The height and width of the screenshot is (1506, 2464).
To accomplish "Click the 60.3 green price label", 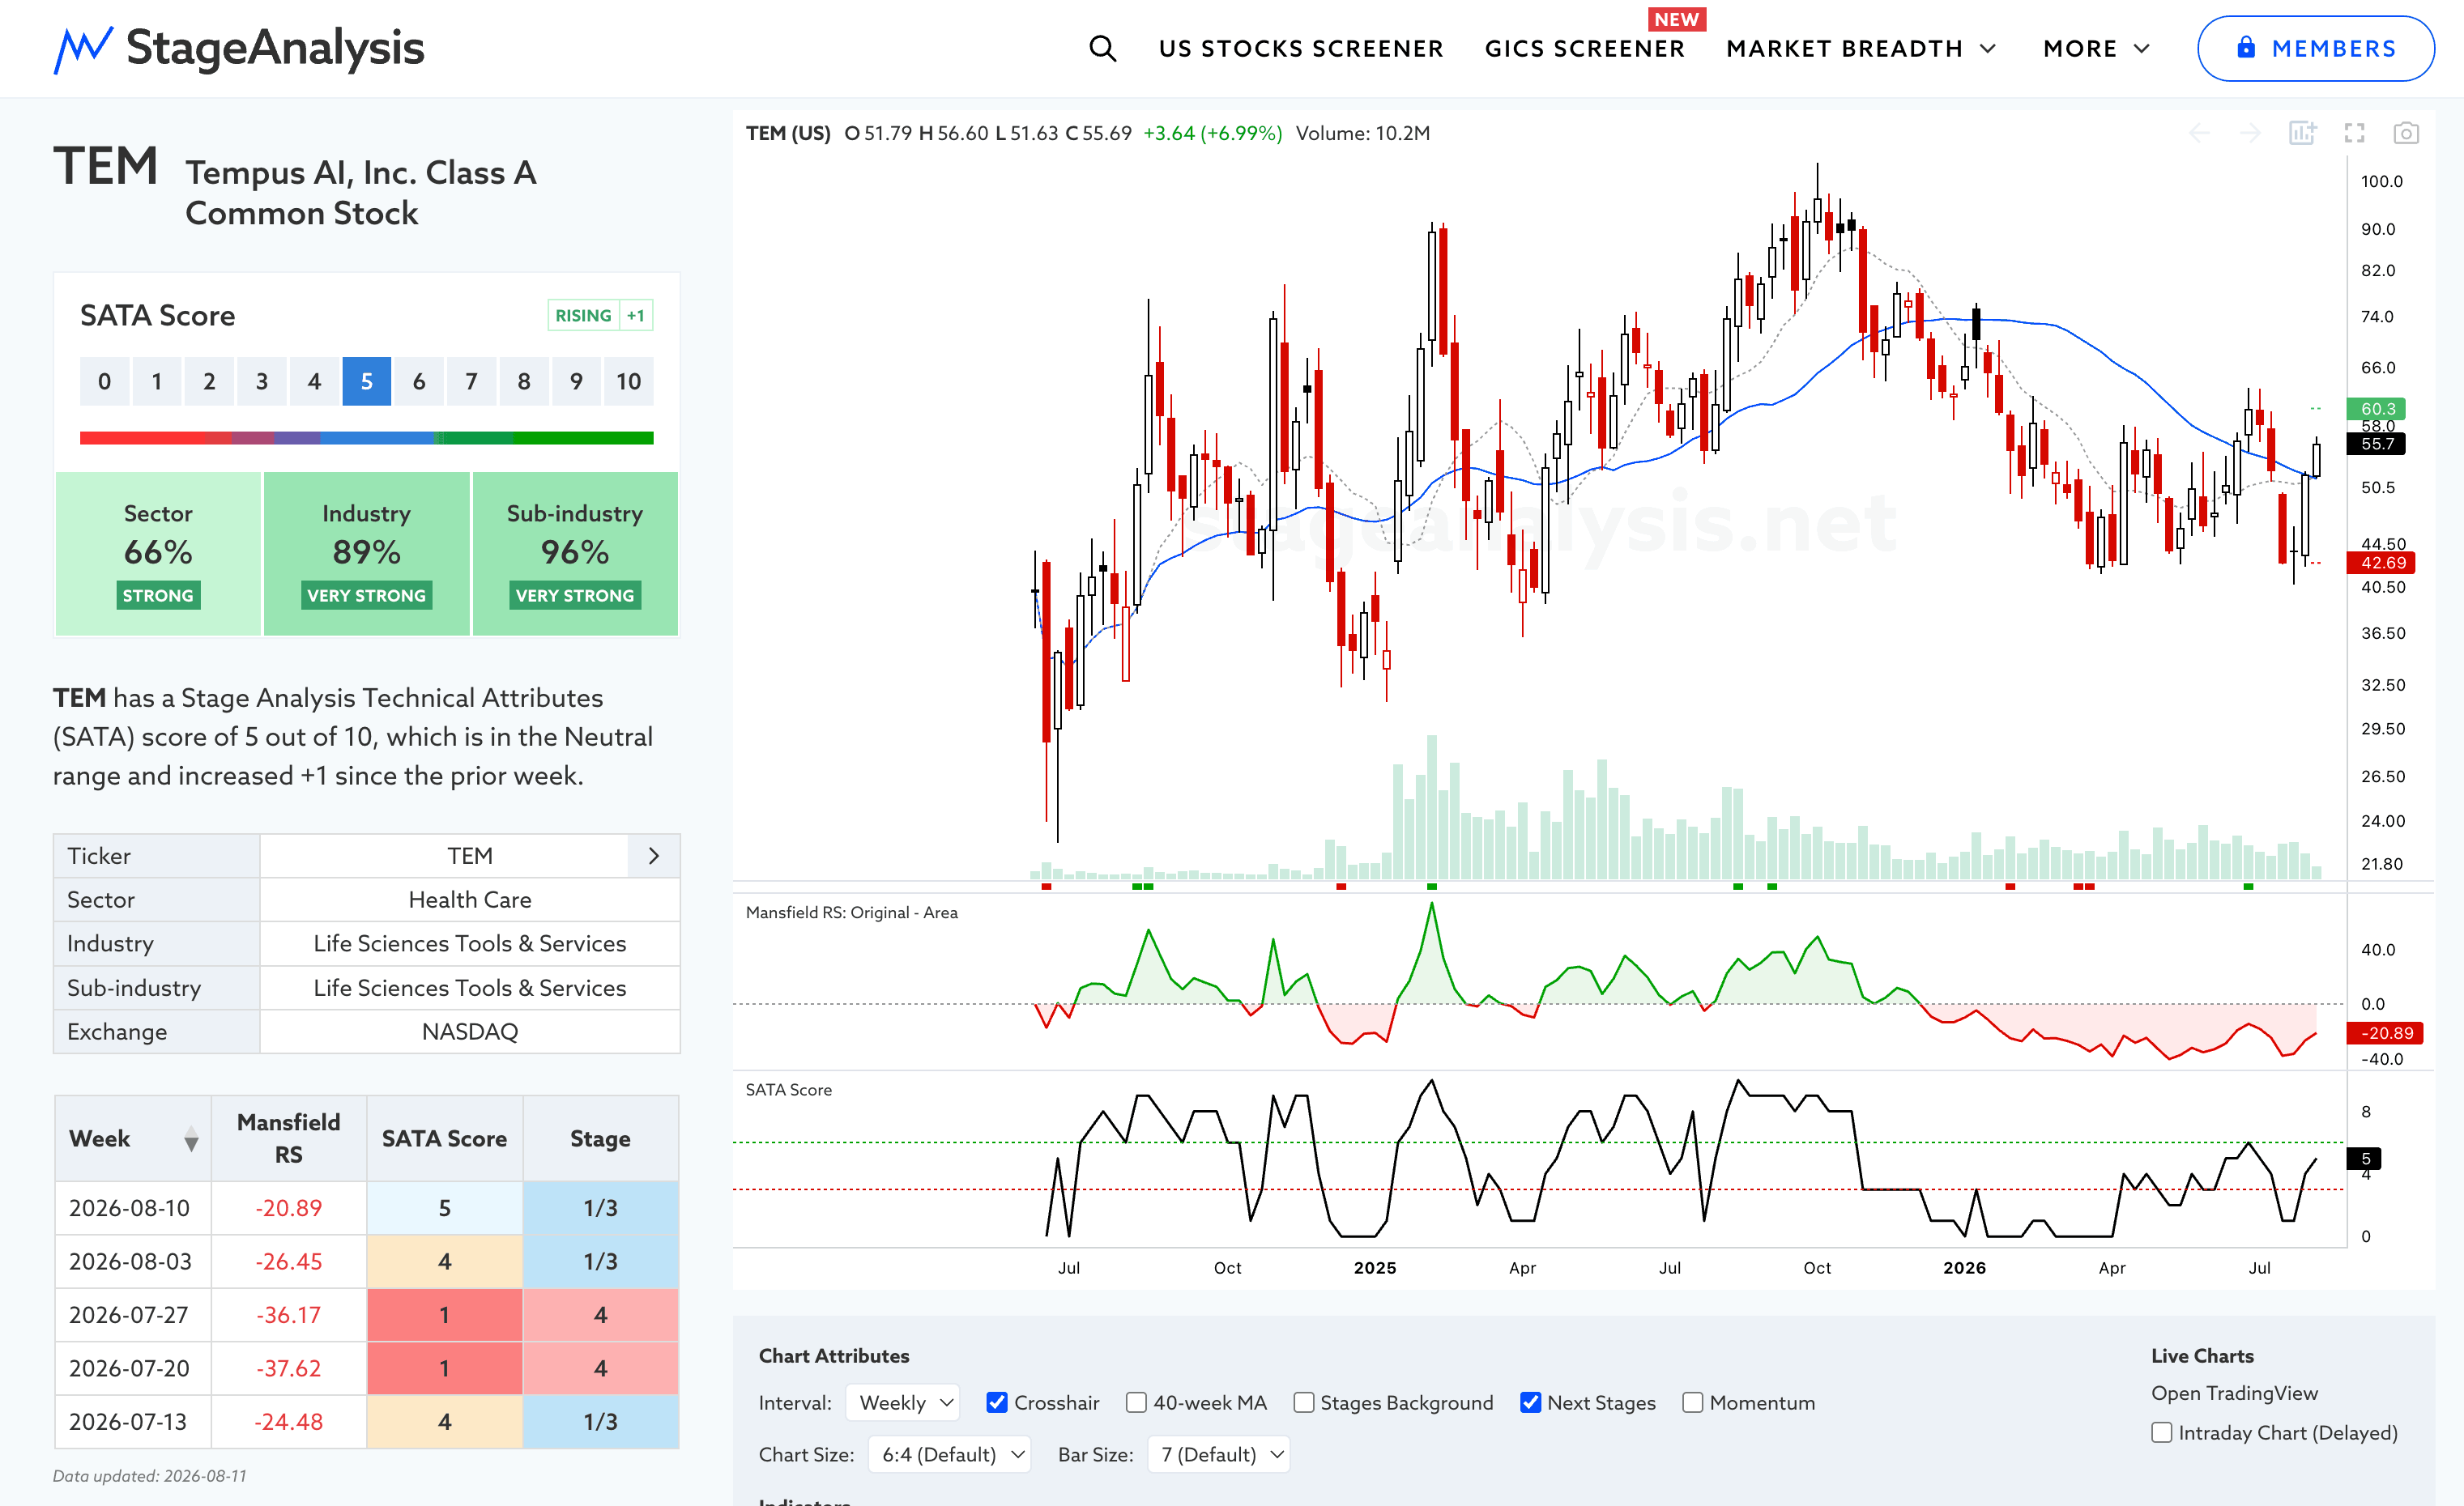I will pos(2377,409).
